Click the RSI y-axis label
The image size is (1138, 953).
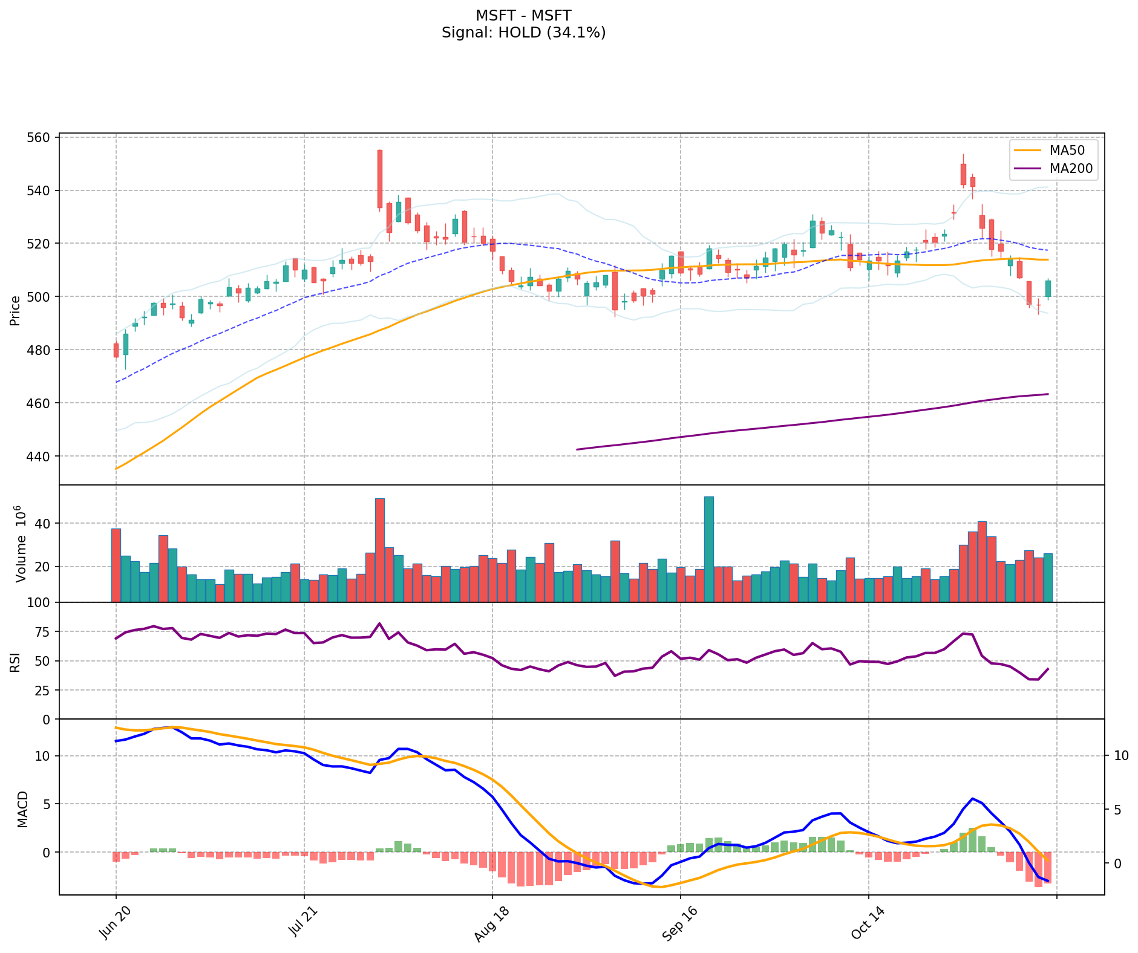[15, 661]
